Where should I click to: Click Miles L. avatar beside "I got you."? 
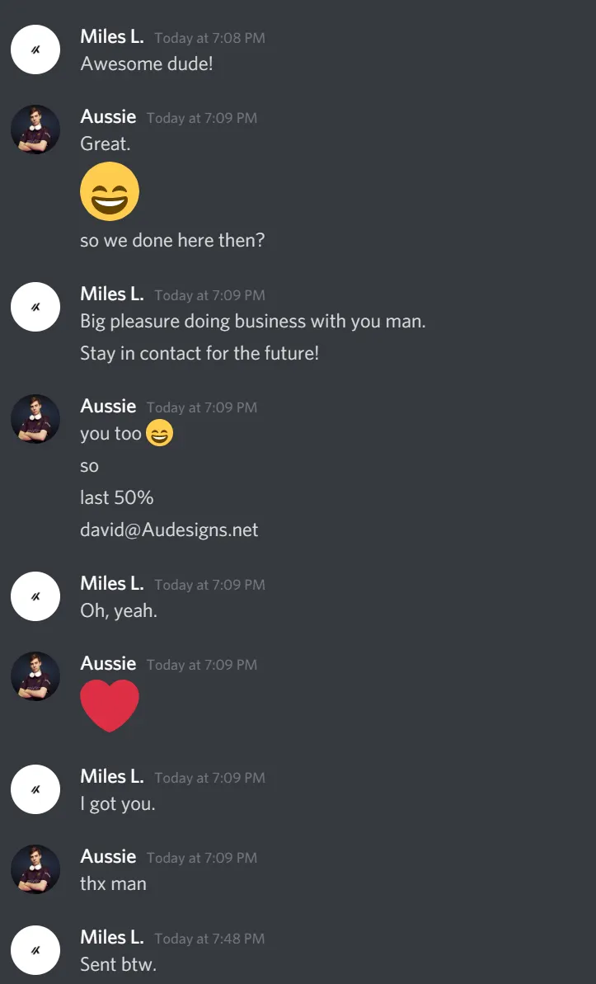[x=35, y=789]
